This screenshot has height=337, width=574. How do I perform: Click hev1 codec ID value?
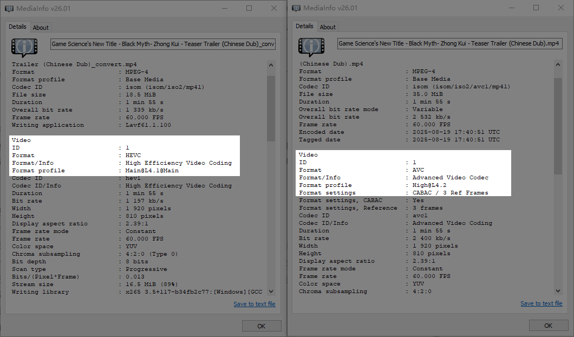coord(133,178)
